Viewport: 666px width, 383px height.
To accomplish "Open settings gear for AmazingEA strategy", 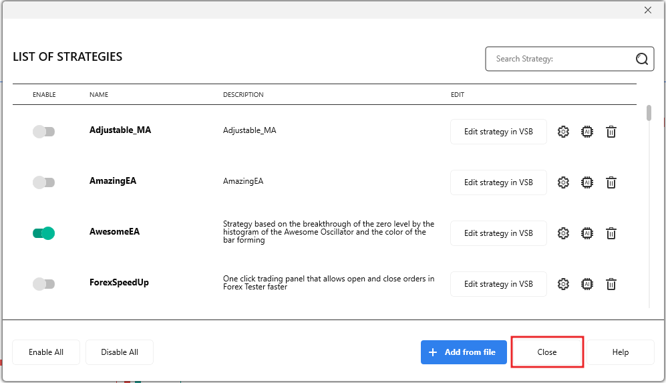I will 563,182.
